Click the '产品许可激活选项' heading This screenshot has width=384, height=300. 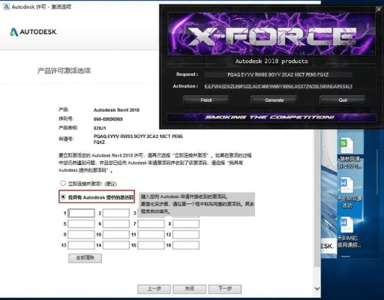tap(64, 70)
